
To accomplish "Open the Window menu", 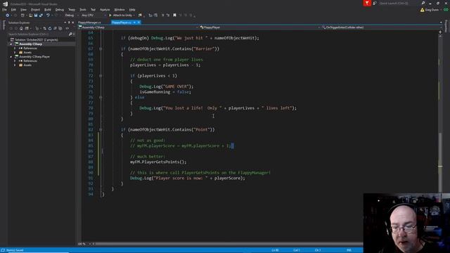I will 120,10.
